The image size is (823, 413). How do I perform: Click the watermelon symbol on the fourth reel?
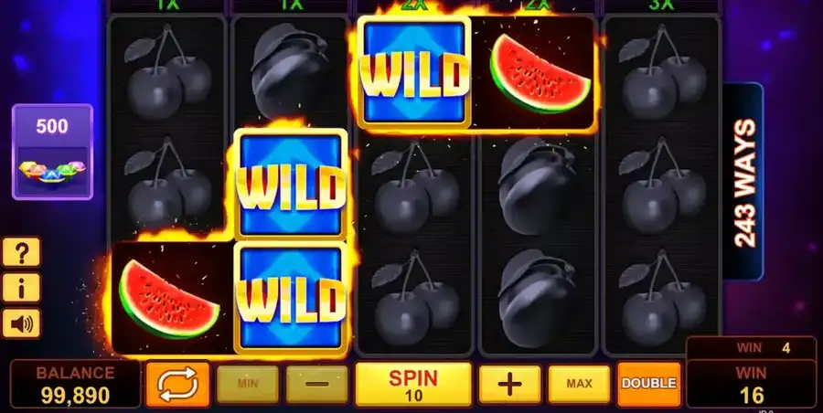(x=539, y=73)
